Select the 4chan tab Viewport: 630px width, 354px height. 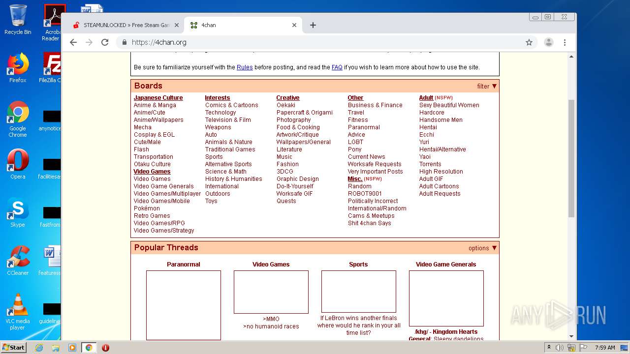pos(243,25)
